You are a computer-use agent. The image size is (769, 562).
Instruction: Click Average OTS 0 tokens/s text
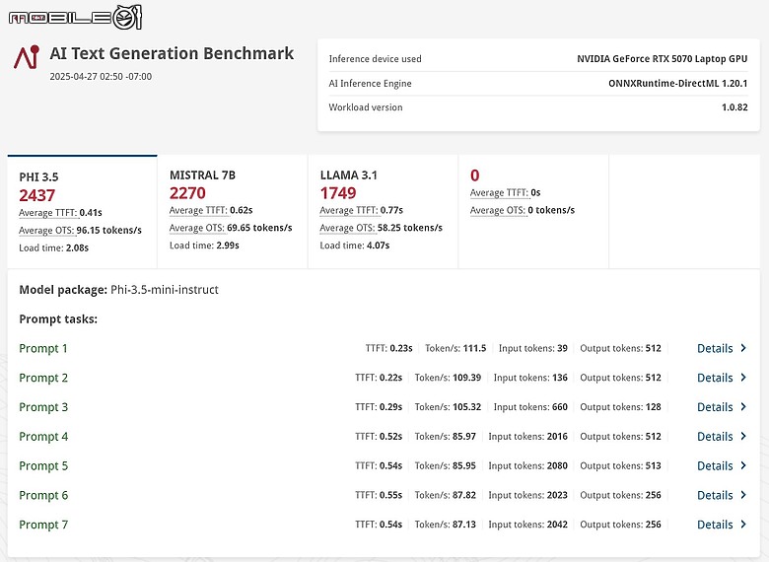click(523, 210)
